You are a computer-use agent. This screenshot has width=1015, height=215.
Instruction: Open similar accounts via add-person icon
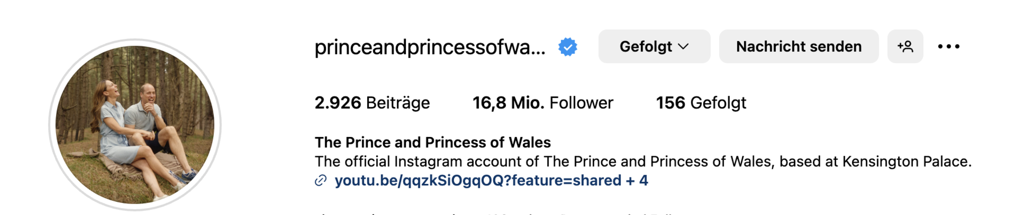(x=905, y=46)
